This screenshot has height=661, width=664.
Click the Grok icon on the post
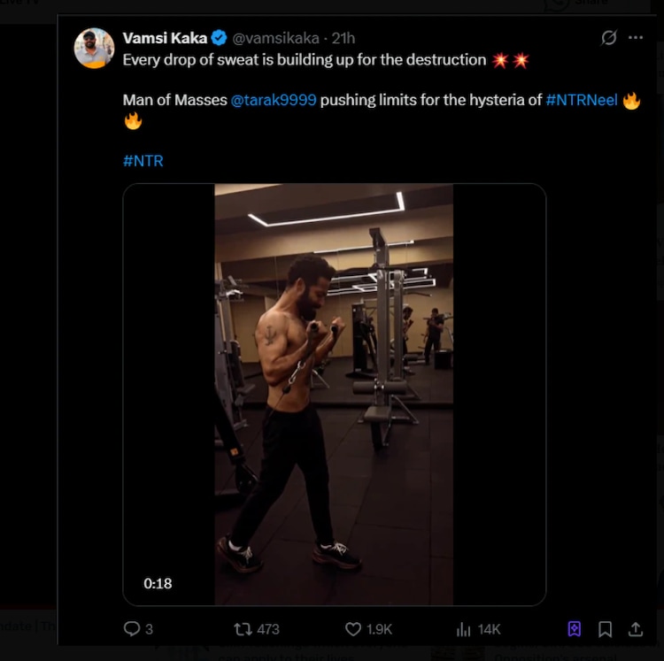(x=608, y=38)
